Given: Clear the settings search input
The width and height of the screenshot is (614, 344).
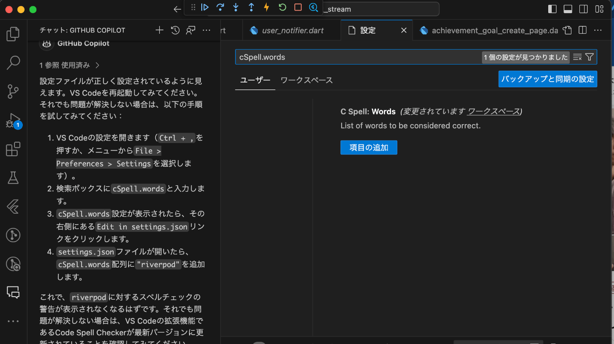Looking at the screenshot, I should point(578,57).
